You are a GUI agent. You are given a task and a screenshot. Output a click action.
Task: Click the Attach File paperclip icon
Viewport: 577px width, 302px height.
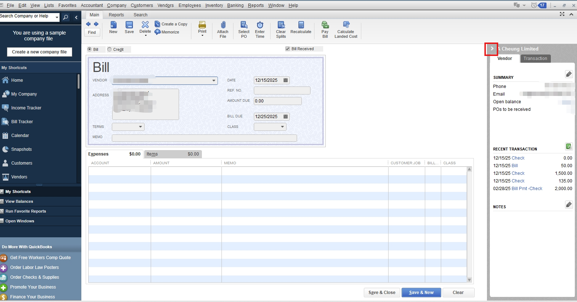click(x=223, y=25)
